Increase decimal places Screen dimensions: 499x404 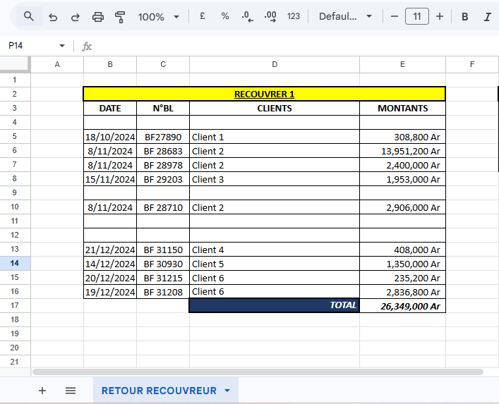click(x=270, y=16)
